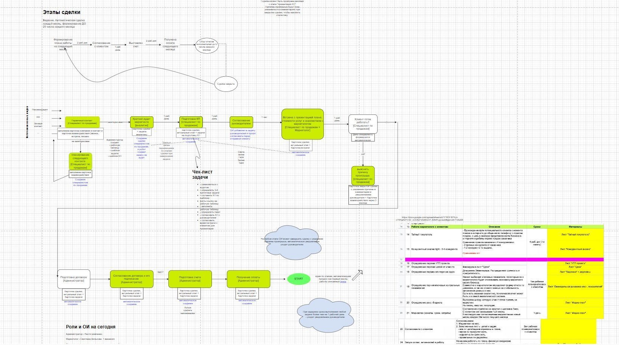Select the "Описание" column header

(x=494, y=227)
